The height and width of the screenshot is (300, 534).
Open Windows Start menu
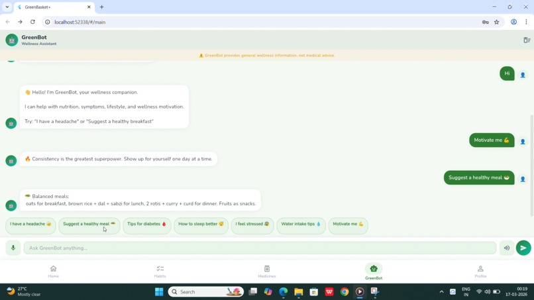pyautogui.click(x=159, y=292)
